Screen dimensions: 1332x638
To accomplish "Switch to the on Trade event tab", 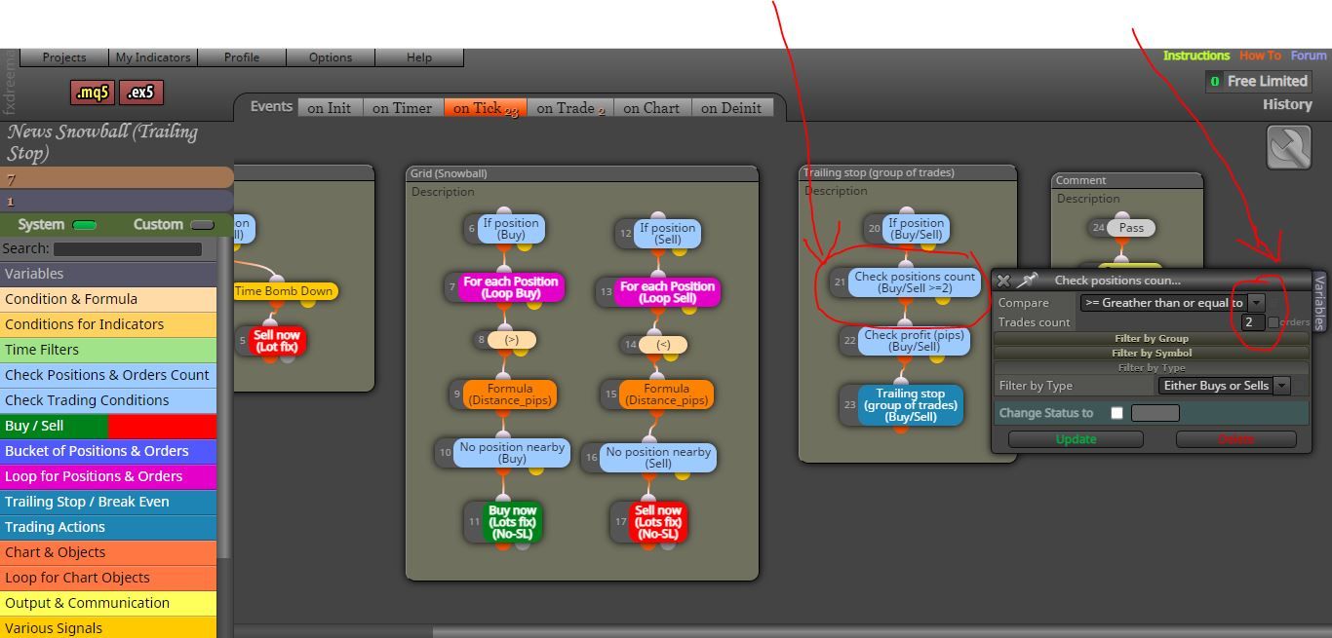I will point(569,108).
